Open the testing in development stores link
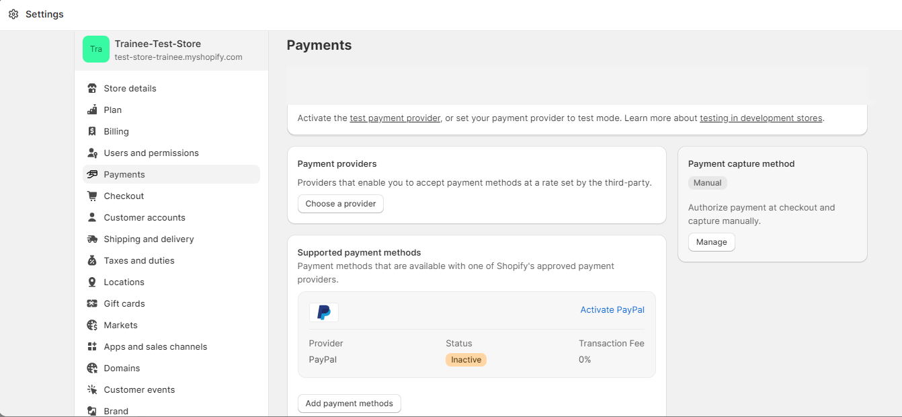 (x=760, y=118)
